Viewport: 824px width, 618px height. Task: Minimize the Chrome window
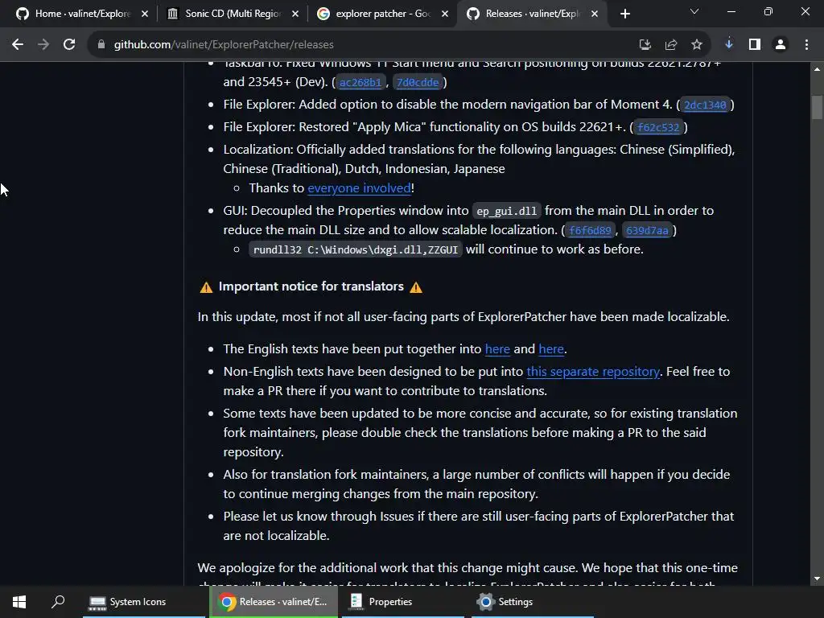(x=731, y=11)
